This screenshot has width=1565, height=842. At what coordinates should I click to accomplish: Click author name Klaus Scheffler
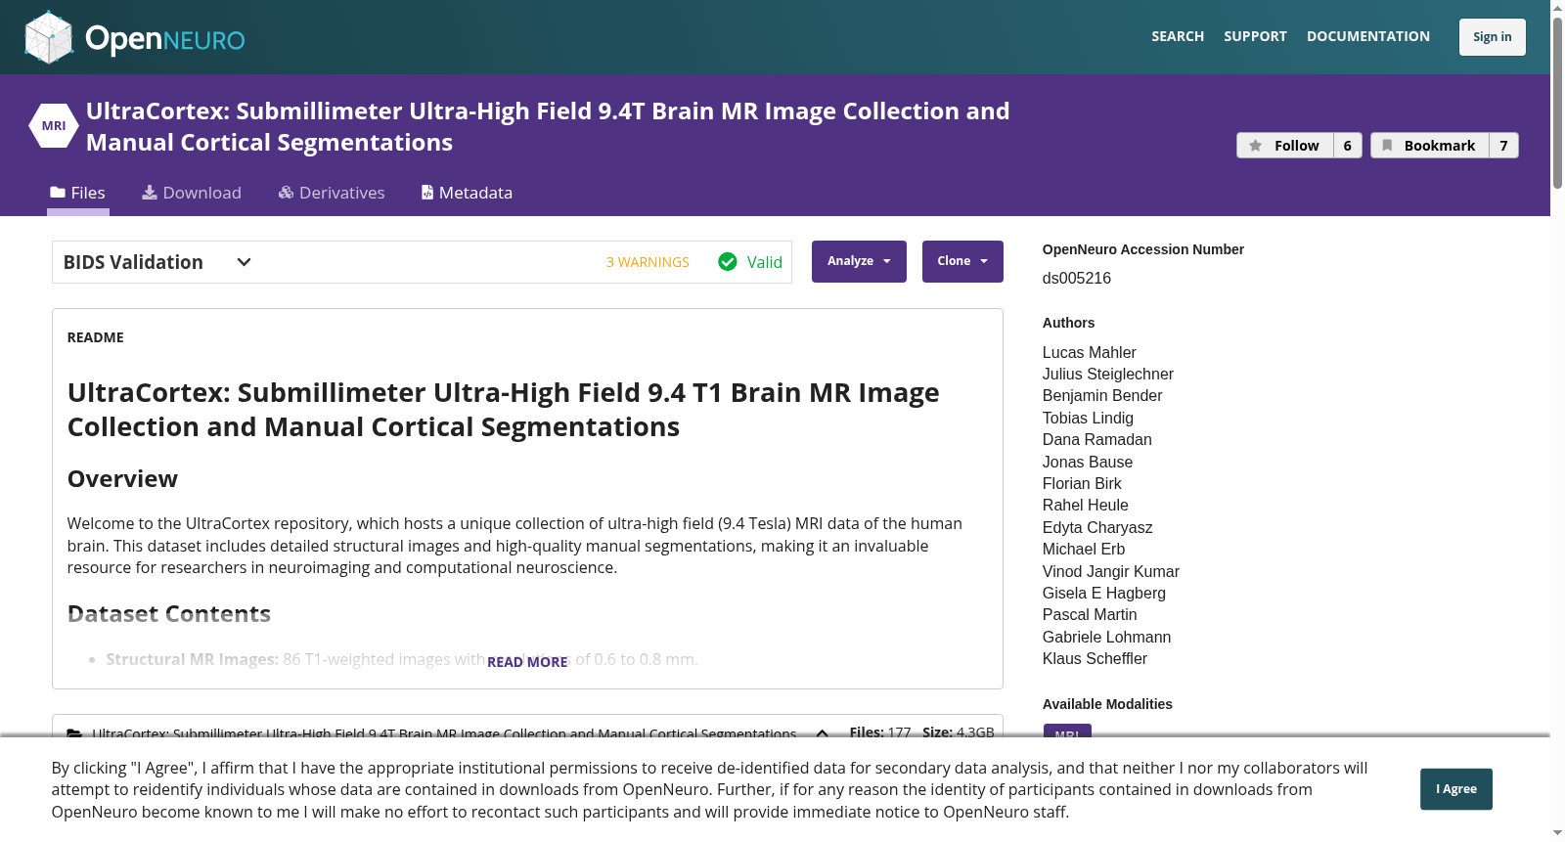pyautogui.click(x=1095, y=658)
